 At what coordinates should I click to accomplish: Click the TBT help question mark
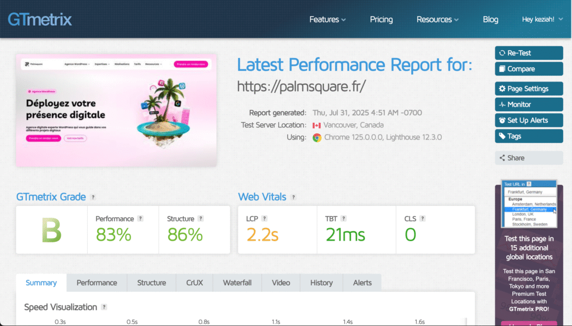[344, 219]
